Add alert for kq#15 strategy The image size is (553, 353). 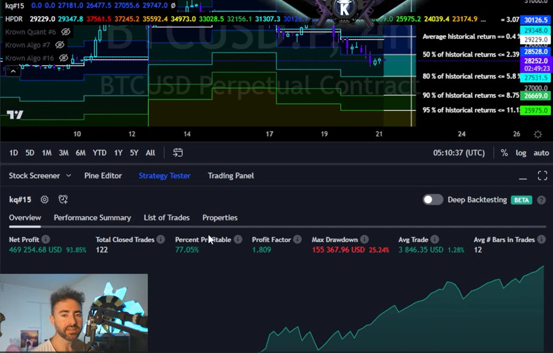[63, 200]
